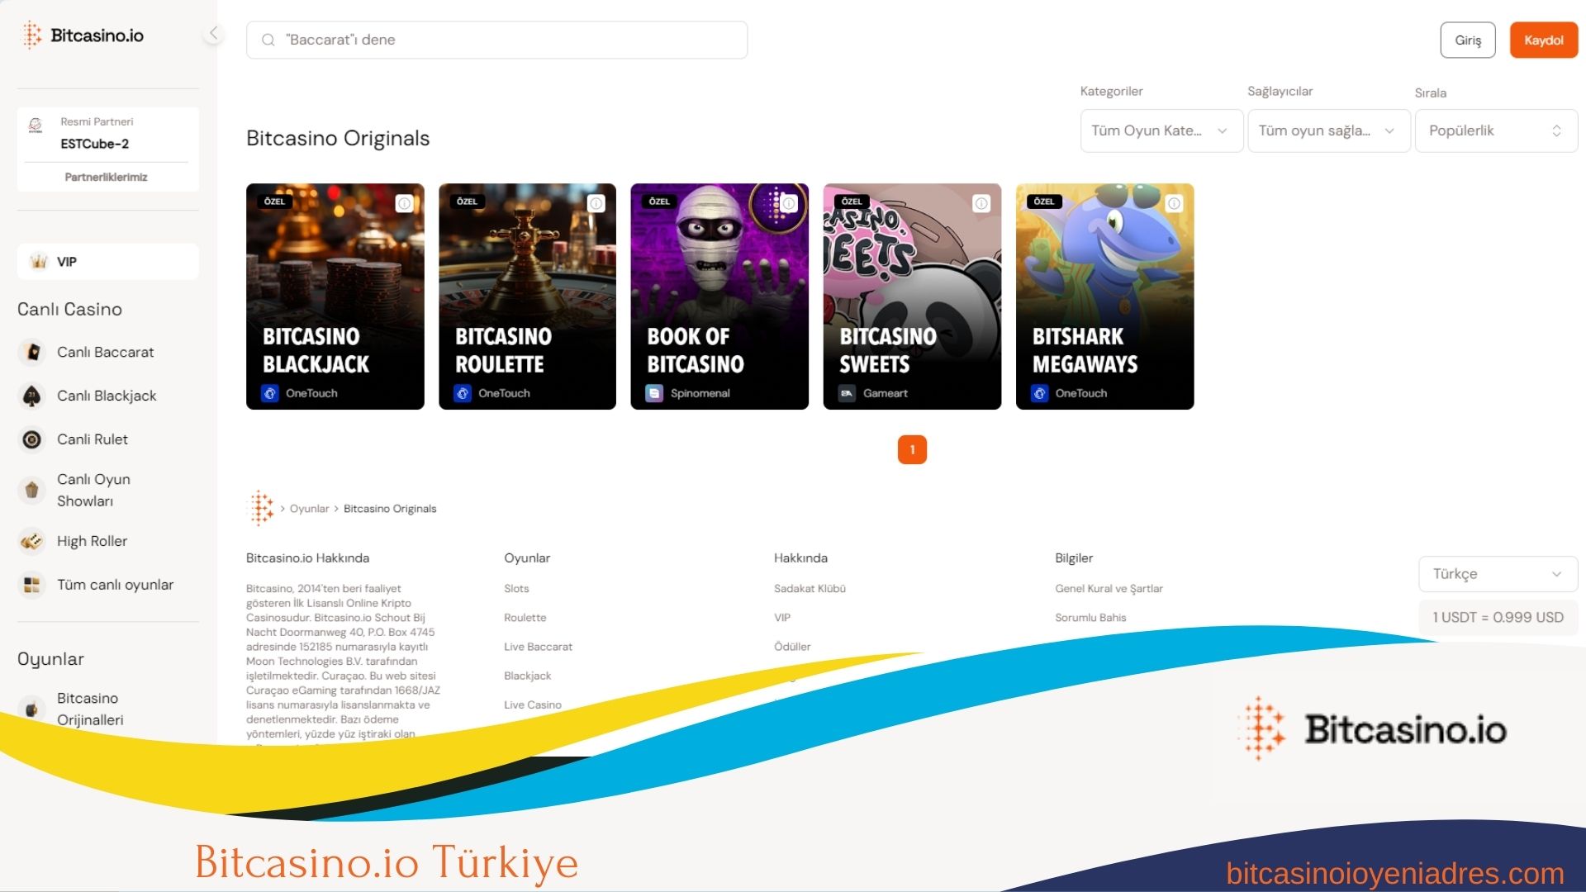Open the Bitshark Megaways game thumbnail
Image resolution: width=1586 pixels, height=892 pixels.
[x=1104, y=297]
